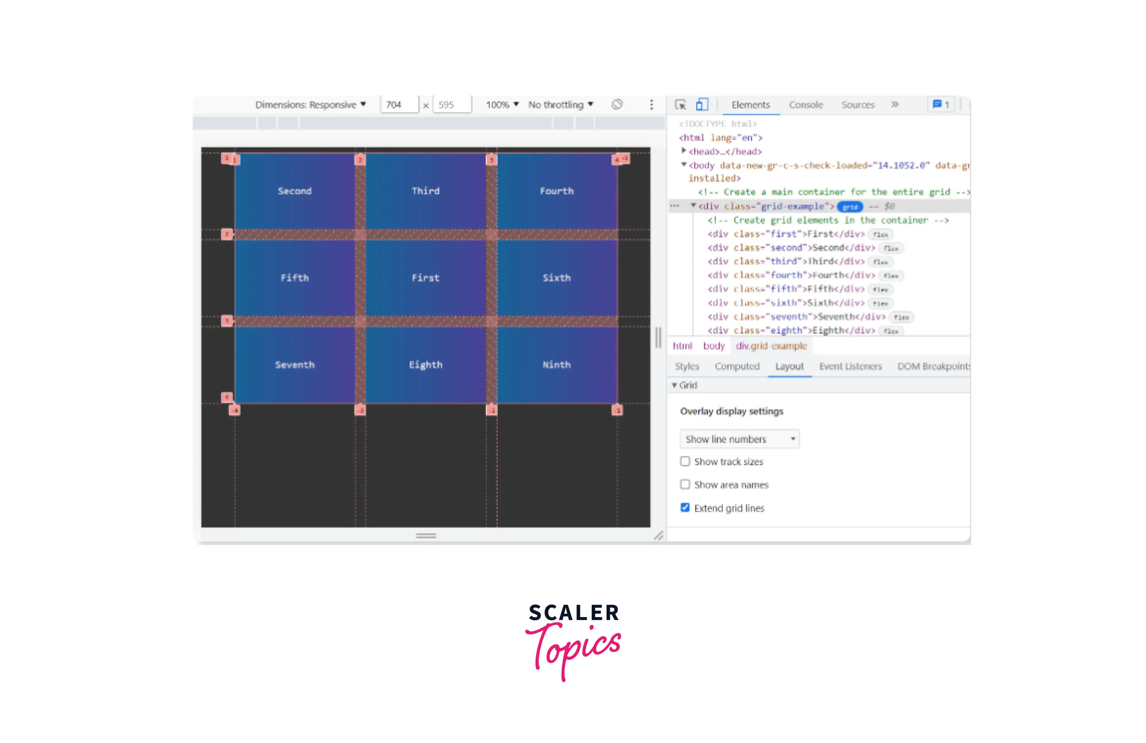
Task: Click the inspect element picker icon
Action: [x=680, y=105]
